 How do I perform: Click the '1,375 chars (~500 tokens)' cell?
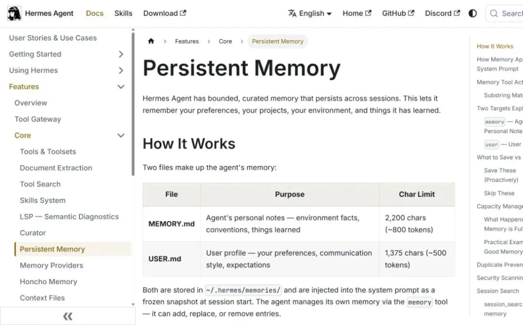click(x=417, y=259)
